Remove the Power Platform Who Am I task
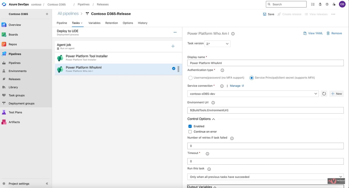 click(x=334, y=33)
